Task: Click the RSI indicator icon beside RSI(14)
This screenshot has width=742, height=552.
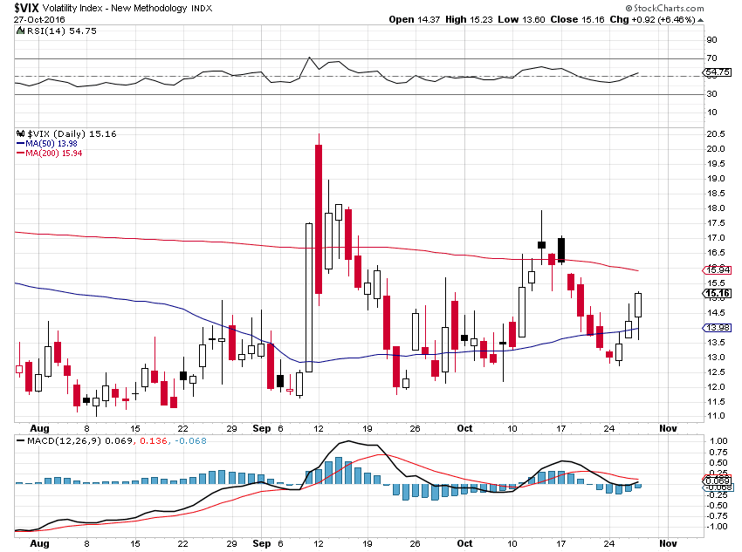Action: 20,31
